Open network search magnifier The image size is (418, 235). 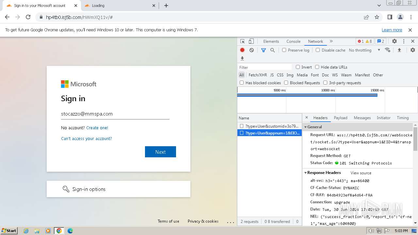click(272, 50)
